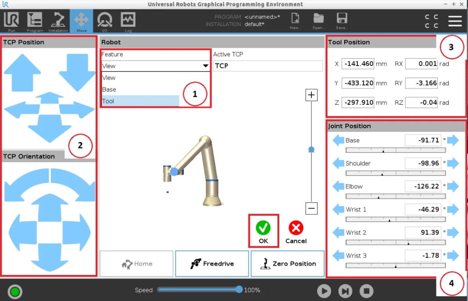Image resolution: width=468 pixels, height=301 pixels.
Task: Expand the Feature dropdown showing View
Action: tap(155, 66)
